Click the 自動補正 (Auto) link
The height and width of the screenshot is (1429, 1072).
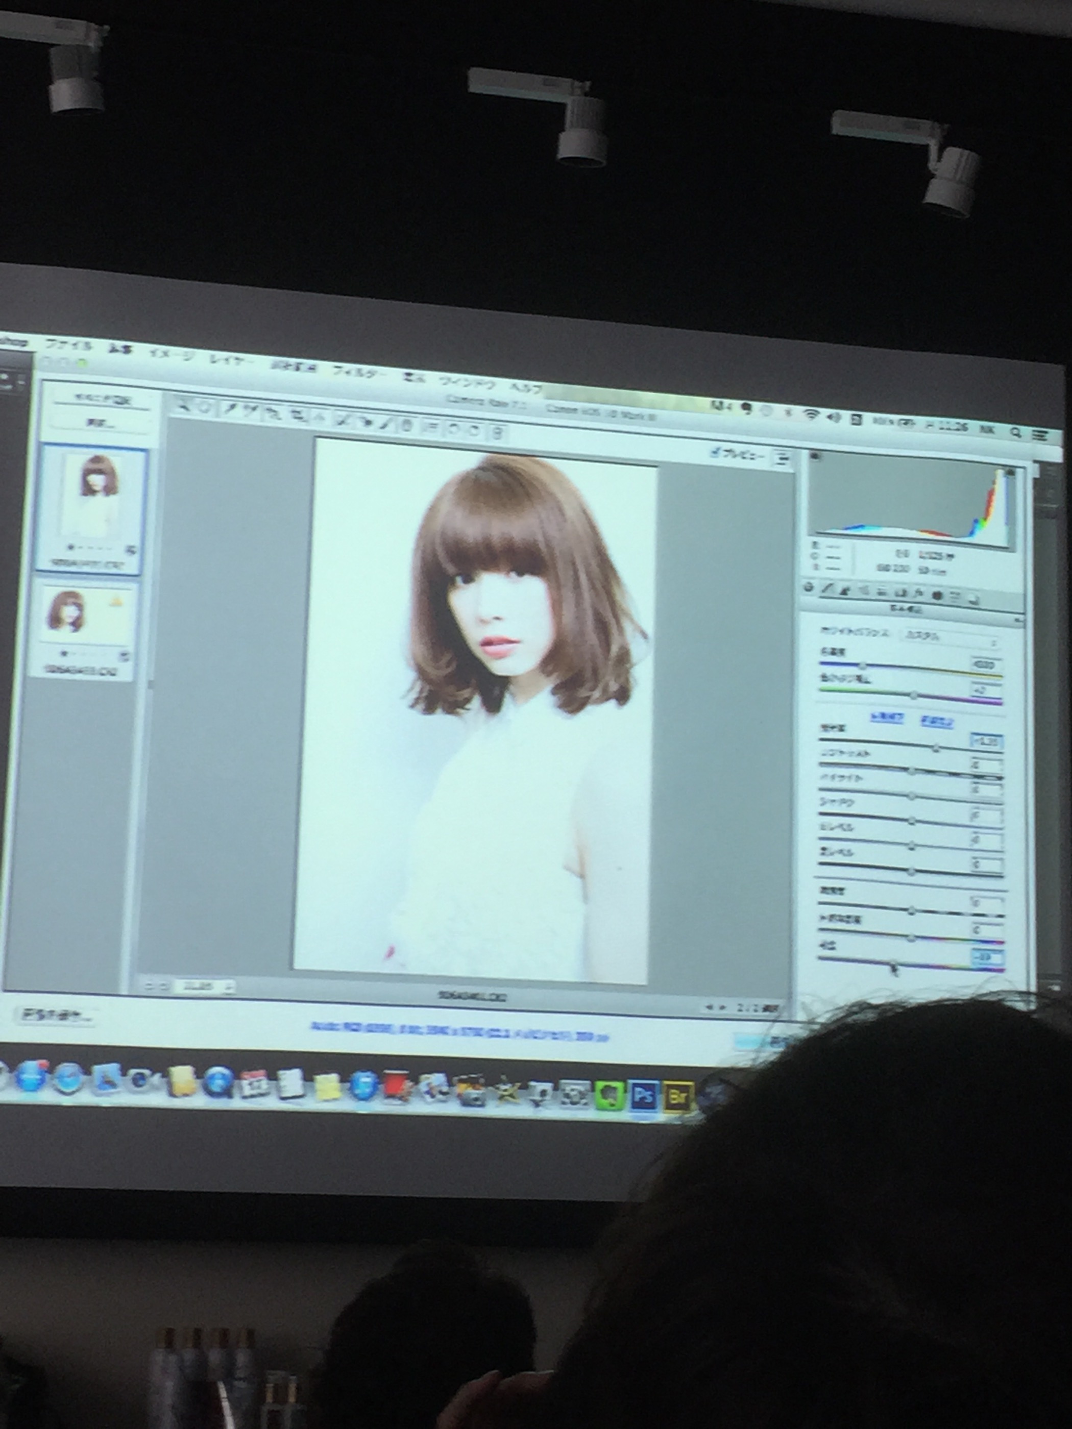[x=887, y=719]
